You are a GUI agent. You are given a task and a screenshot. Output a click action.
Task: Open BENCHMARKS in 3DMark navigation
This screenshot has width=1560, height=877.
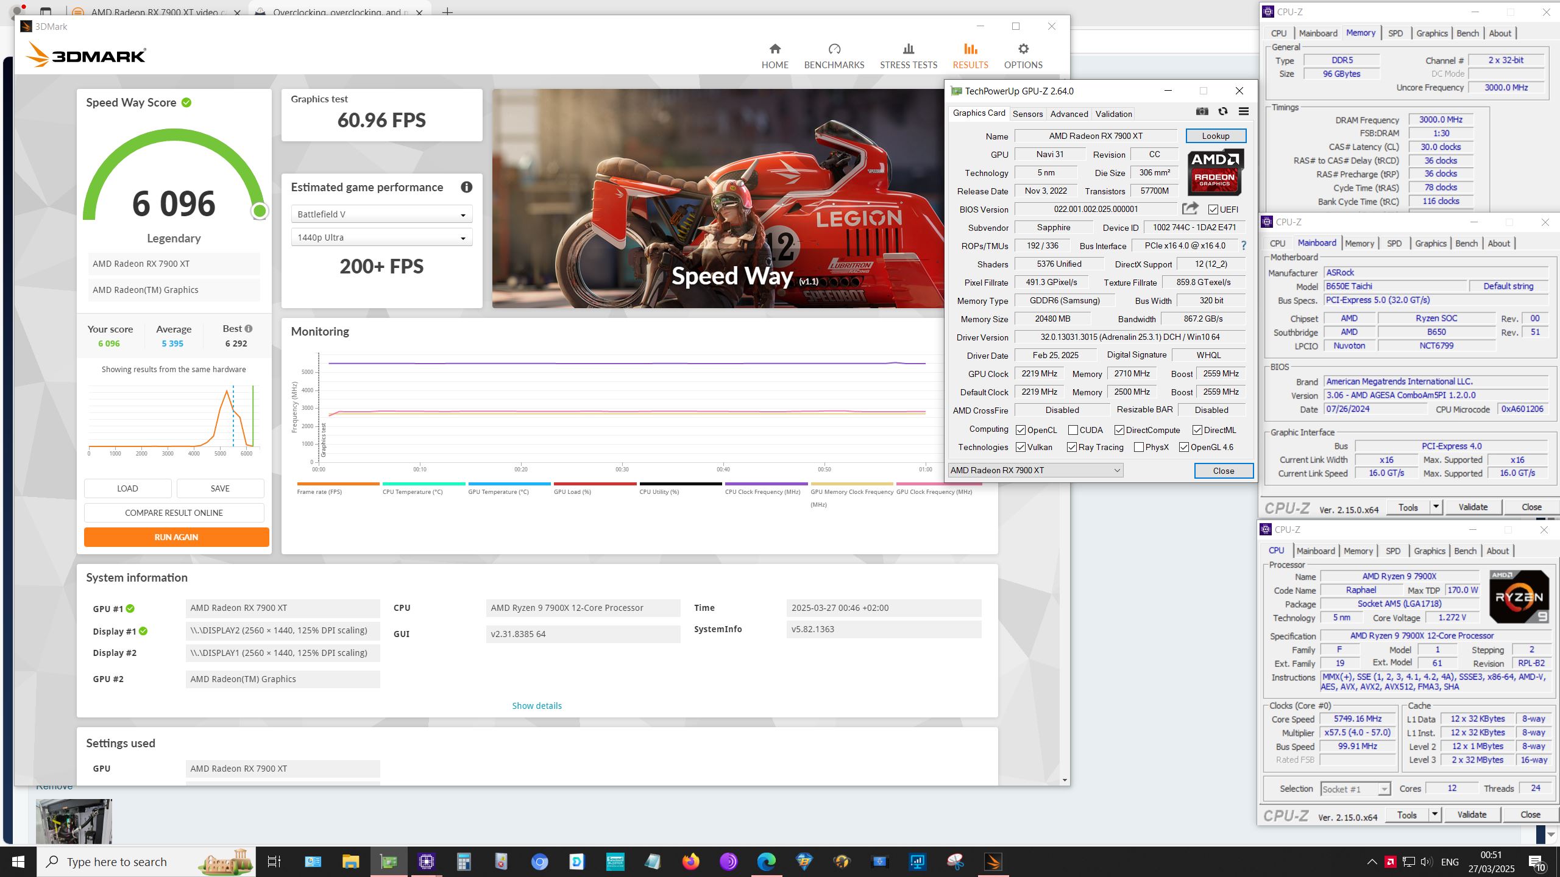[x=834, y=56]
